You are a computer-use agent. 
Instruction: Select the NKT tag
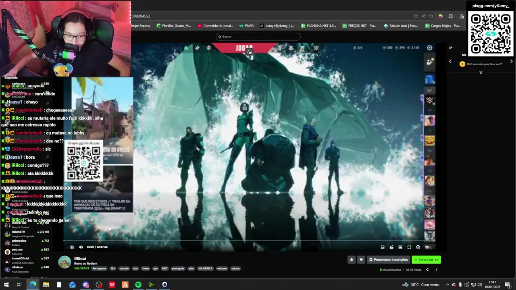click(165, 268)
